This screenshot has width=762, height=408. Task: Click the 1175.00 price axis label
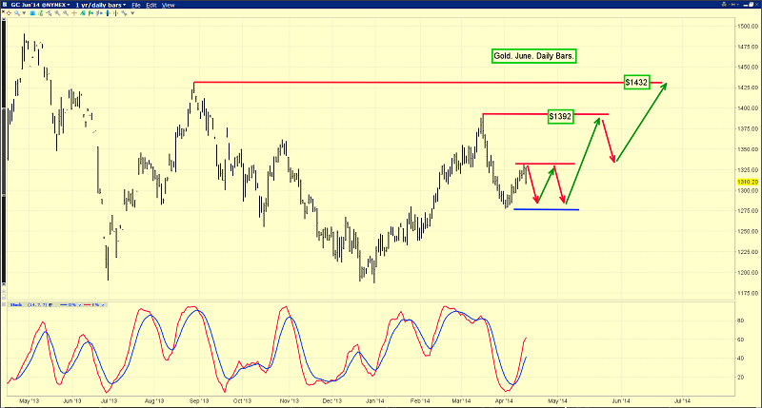(748, 293)
